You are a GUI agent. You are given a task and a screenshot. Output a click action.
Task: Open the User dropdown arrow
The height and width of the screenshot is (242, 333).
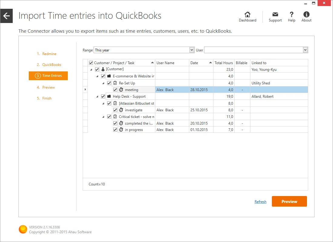(305, 50)
